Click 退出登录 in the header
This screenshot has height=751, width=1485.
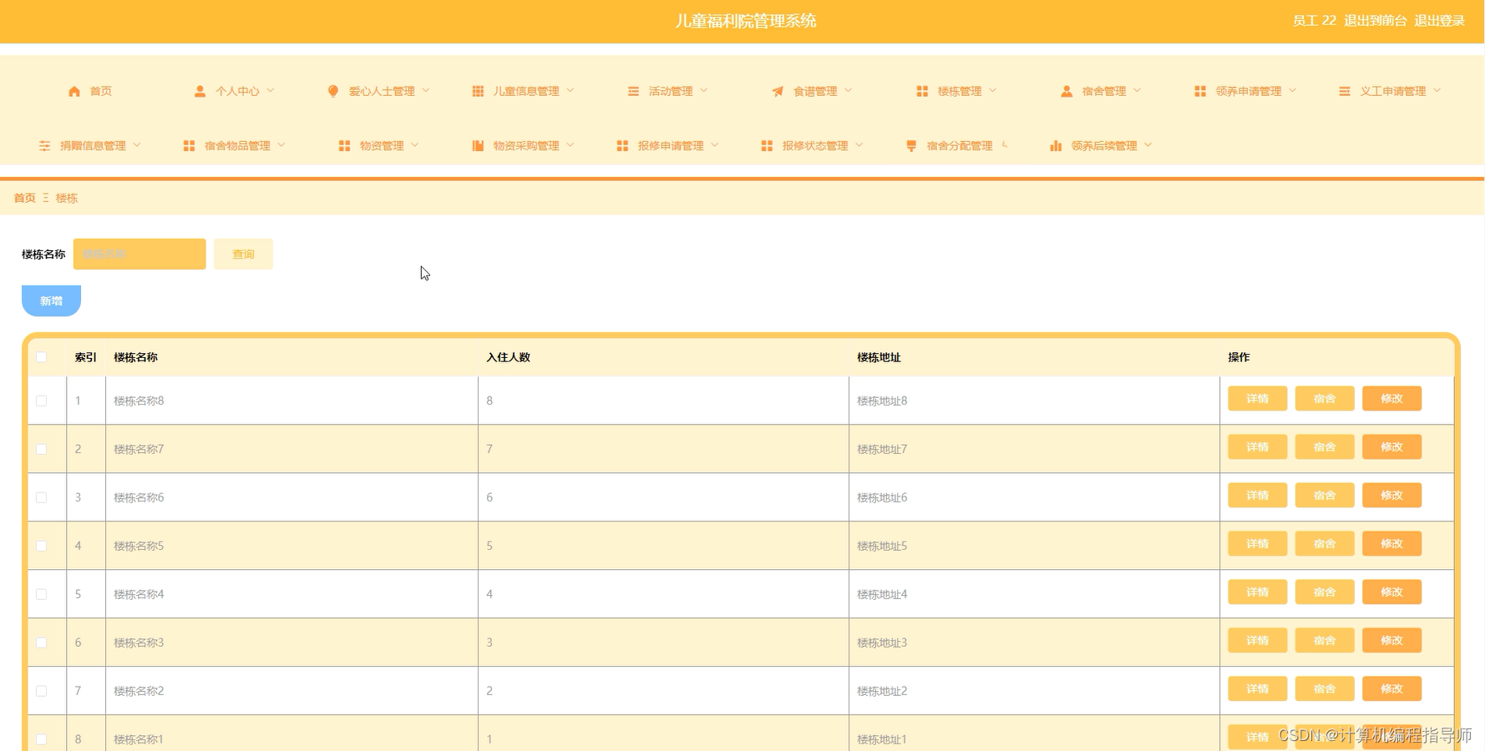(x=1439, y=21)
